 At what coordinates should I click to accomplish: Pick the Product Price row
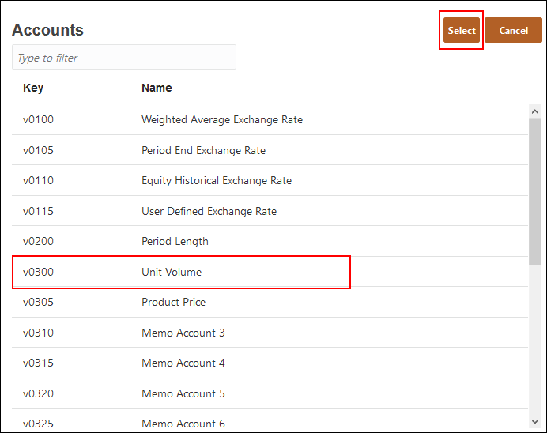270,302
